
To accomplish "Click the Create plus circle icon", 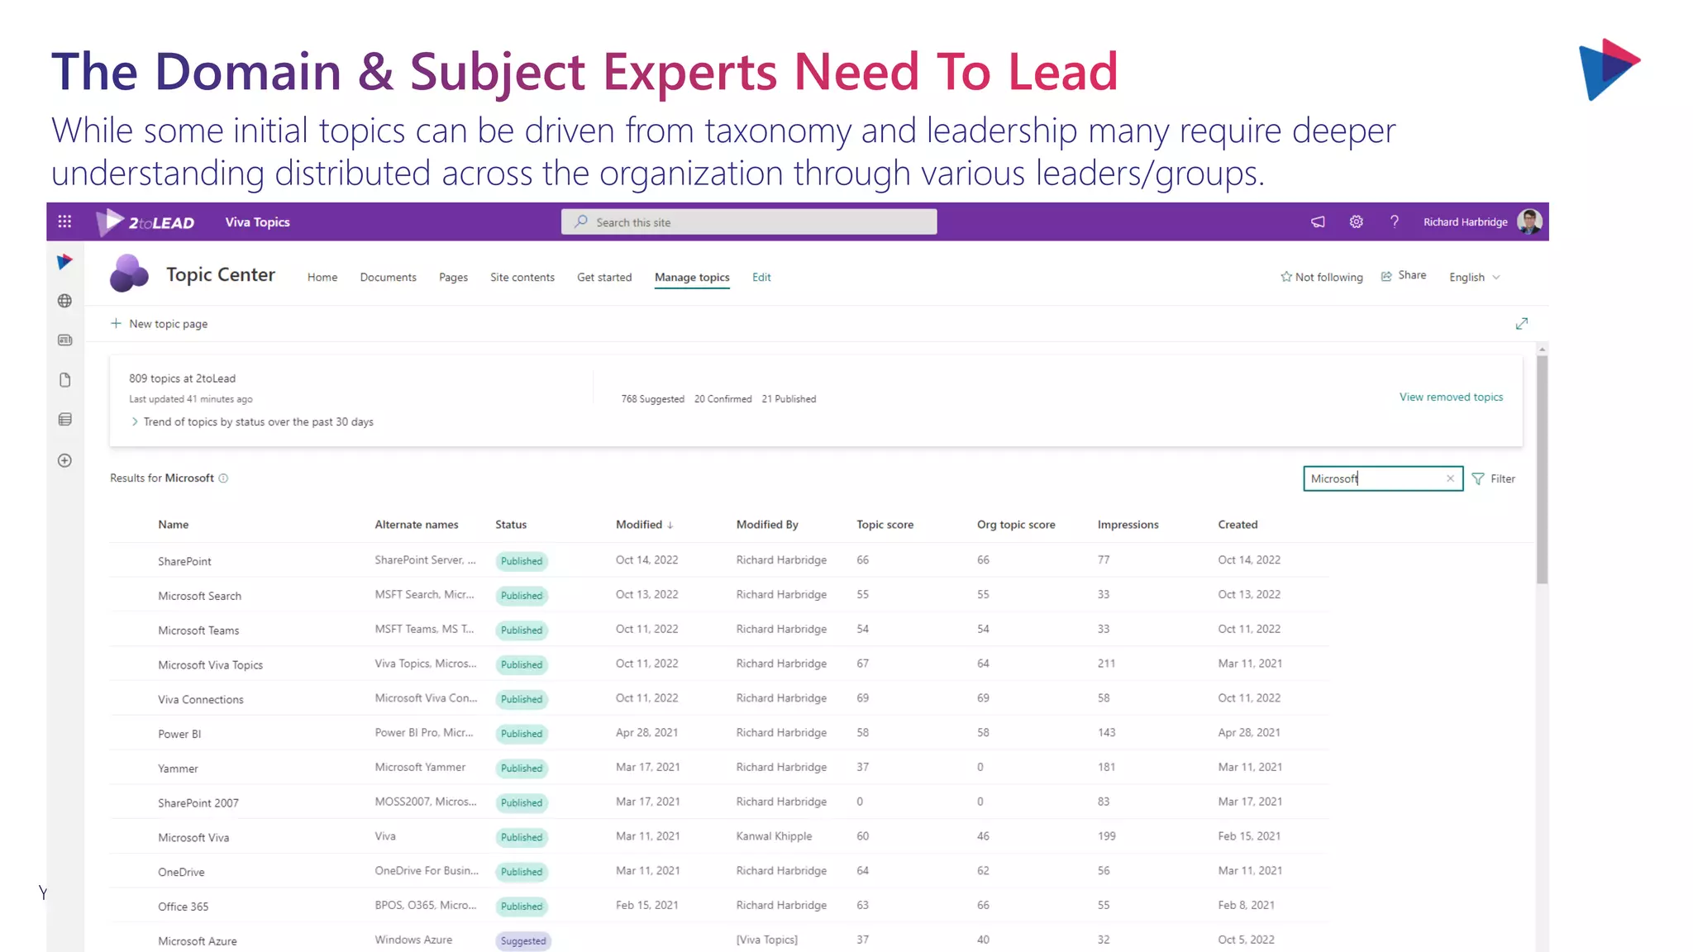I will tap(64, 460).
